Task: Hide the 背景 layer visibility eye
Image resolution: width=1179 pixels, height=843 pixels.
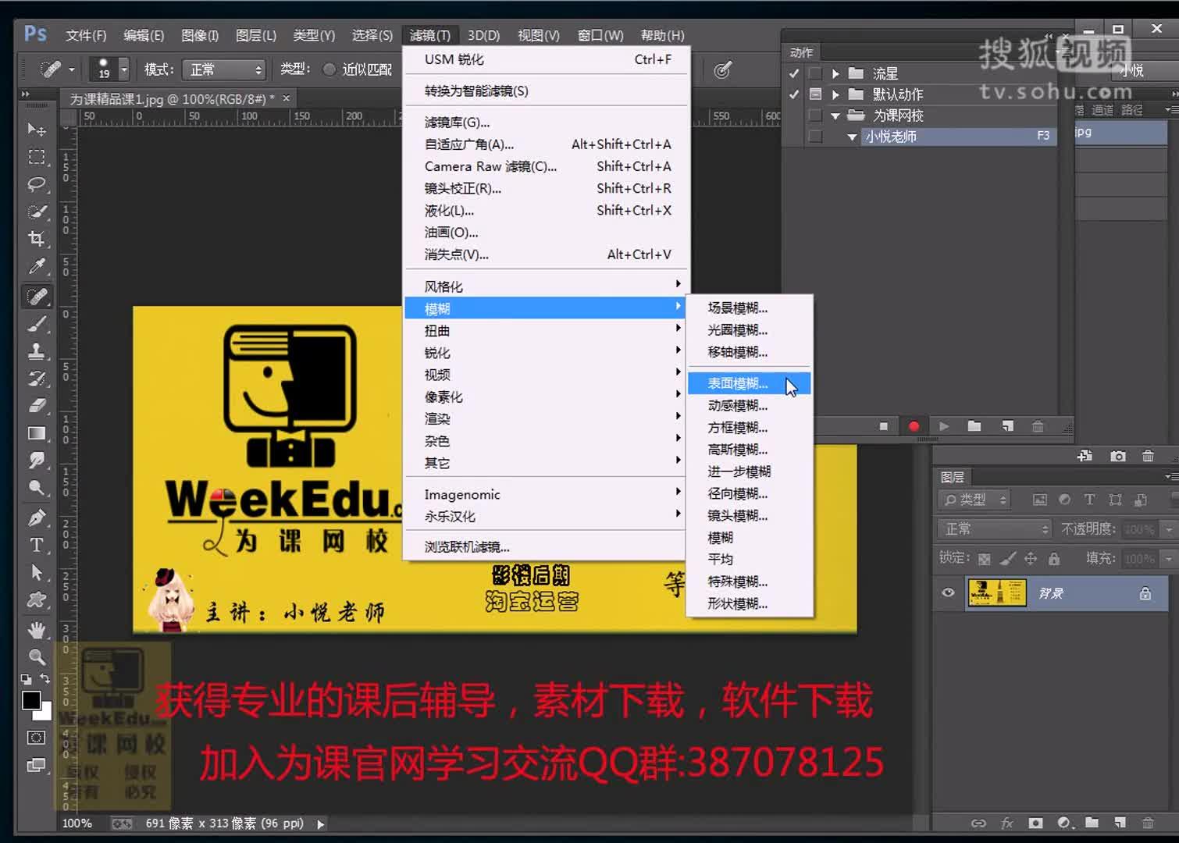Action: point(948,593)
